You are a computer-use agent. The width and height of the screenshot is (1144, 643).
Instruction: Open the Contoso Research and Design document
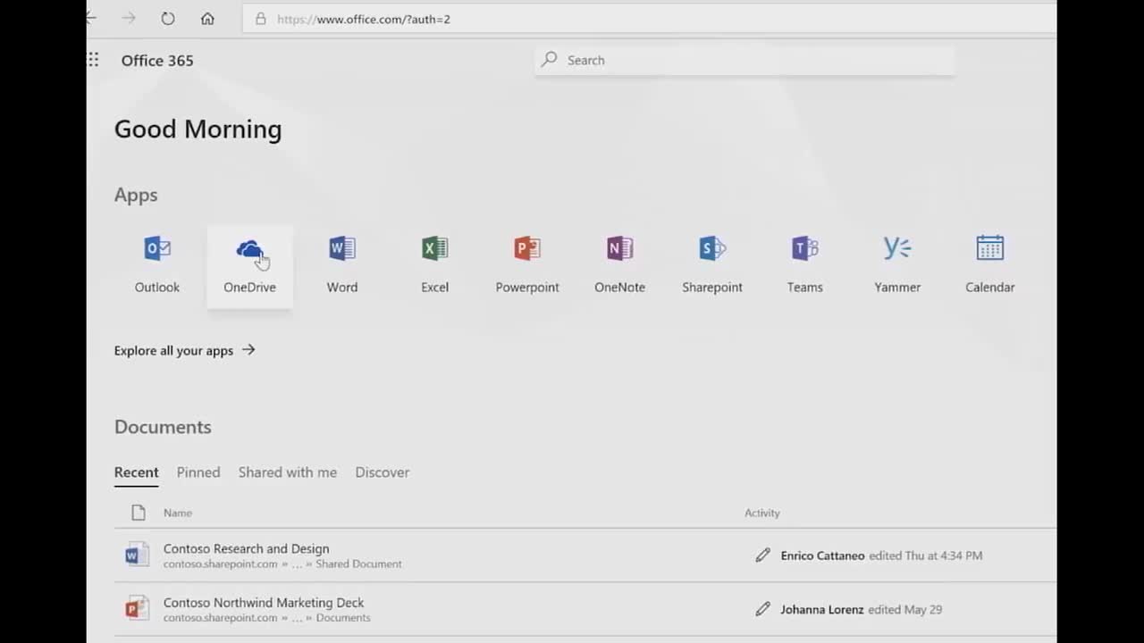(x=246, y=548)
